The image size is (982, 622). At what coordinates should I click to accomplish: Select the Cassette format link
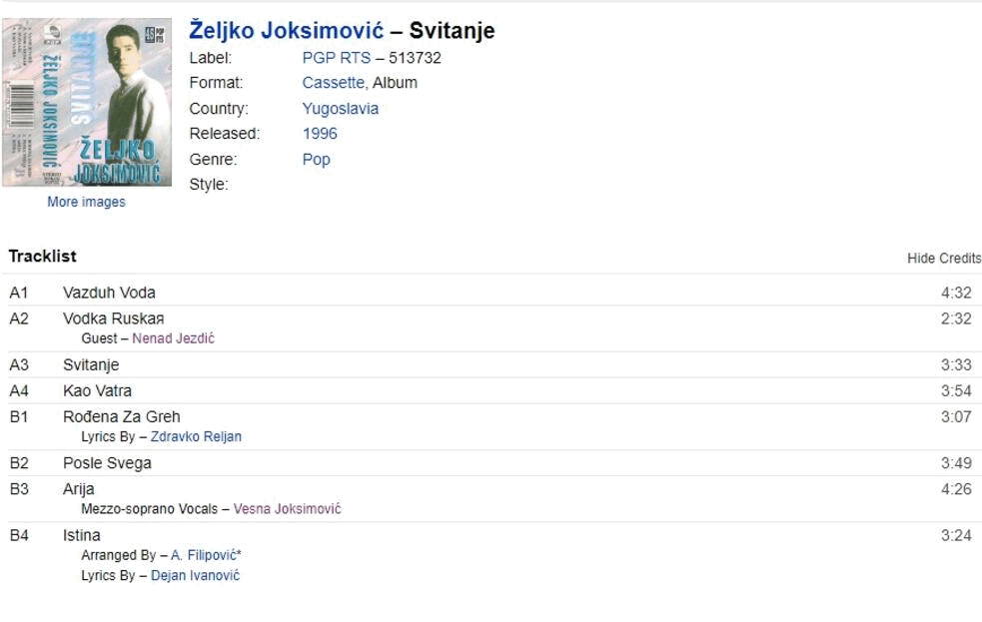(x=334, y=83)
